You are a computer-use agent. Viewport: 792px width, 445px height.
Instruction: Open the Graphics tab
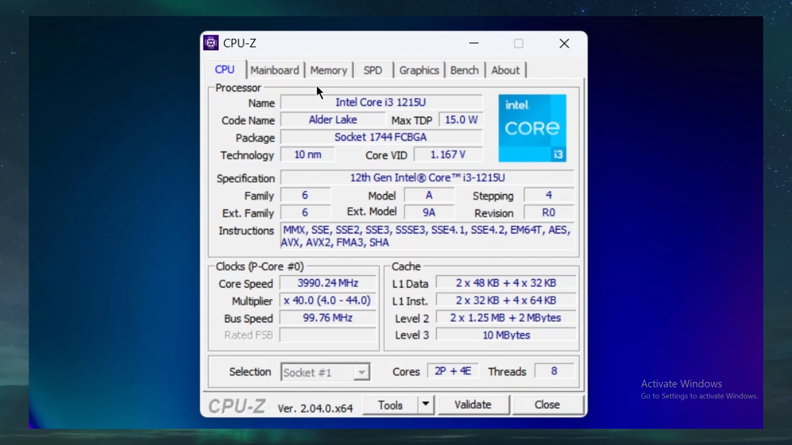coord(419,70)
